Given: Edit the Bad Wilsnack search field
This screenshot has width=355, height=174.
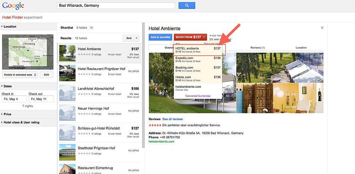Looking at the screenshot, I should coord(116,6).
